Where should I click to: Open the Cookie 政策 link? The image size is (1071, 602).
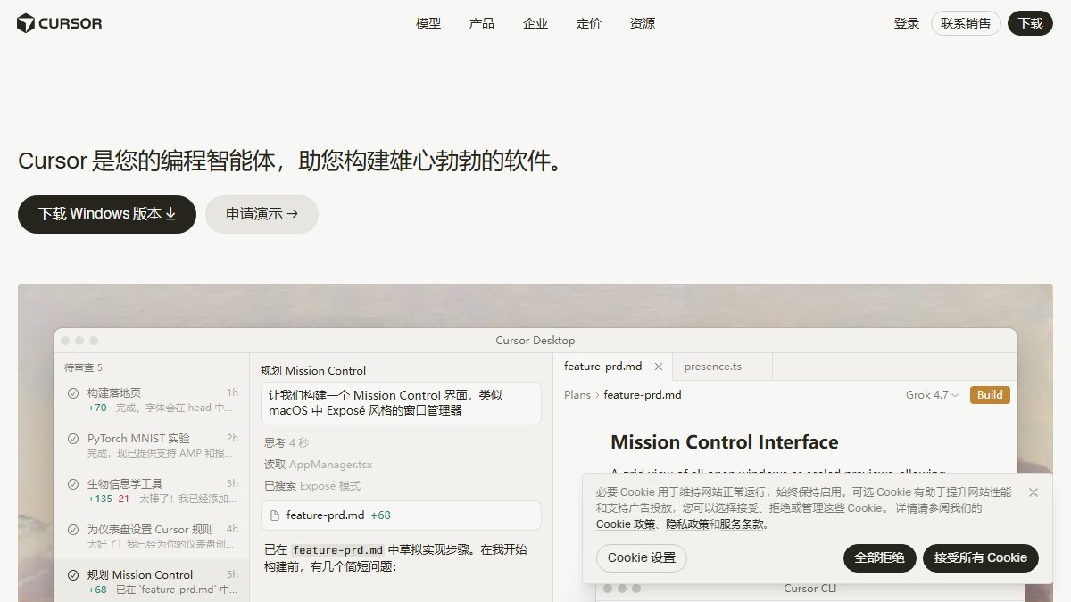pos(626,524)
